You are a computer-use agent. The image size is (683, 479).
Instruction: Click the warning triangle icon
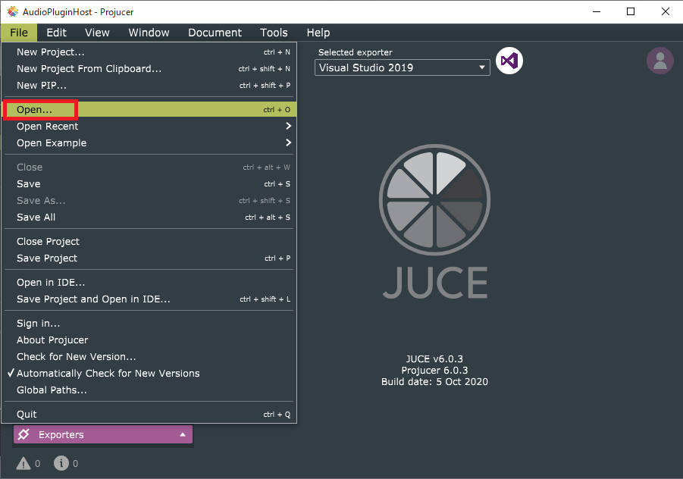23,463
